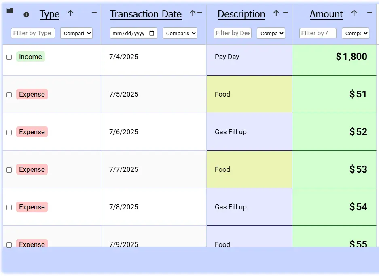Open the Amount column comparison dropdown

[x=356, y=33]
